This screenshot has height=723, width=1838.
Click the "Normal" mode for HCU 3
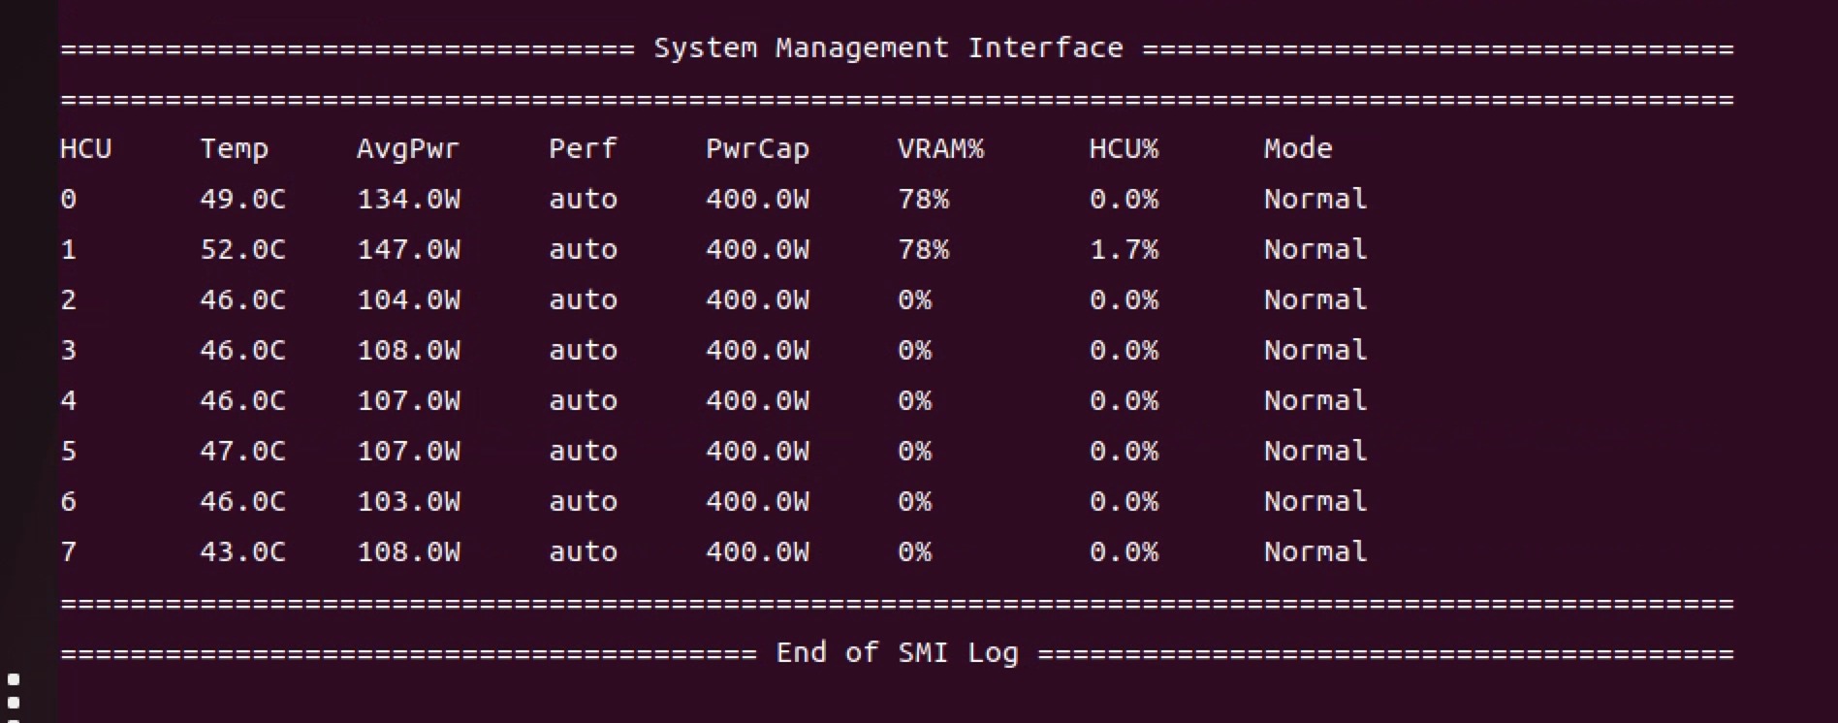click(1315, 350)
